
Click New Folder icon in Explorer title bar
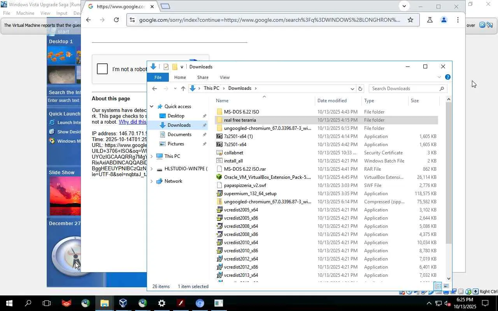point(175,67)
